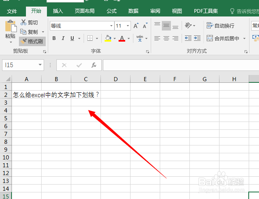This screenshot has height=199, width=259.
Task: Toggle Underline formatting button
Action: click(72, 38)
